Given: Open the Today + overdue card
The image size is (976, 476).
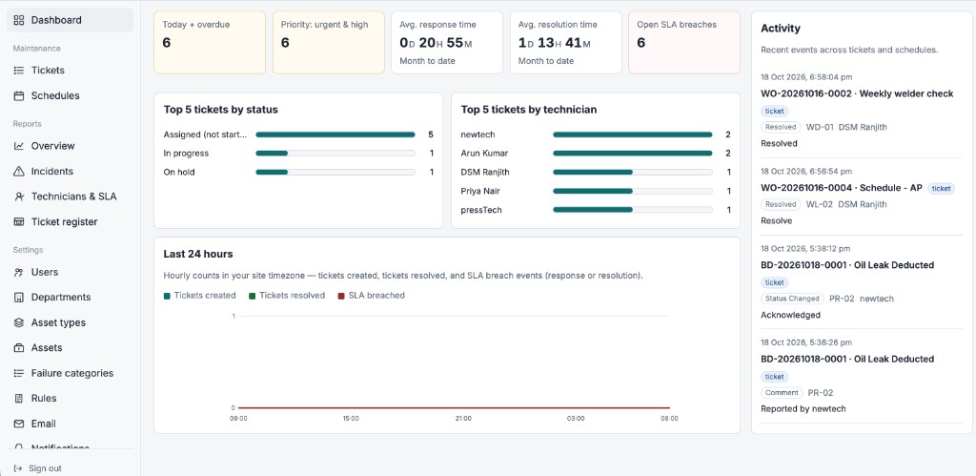Looking at the screenshot, I should point(210,42).
